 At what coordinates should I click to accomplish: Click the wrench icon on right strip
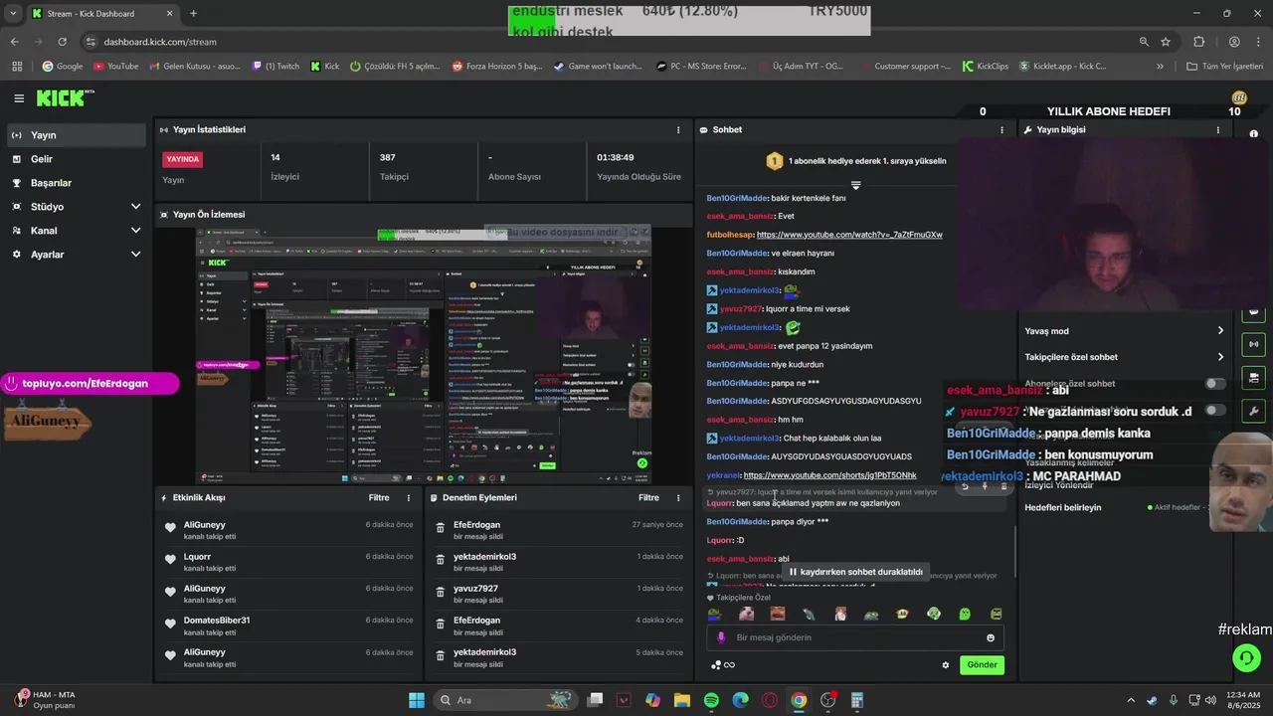pyautogui.click(x=1253, y=411)
